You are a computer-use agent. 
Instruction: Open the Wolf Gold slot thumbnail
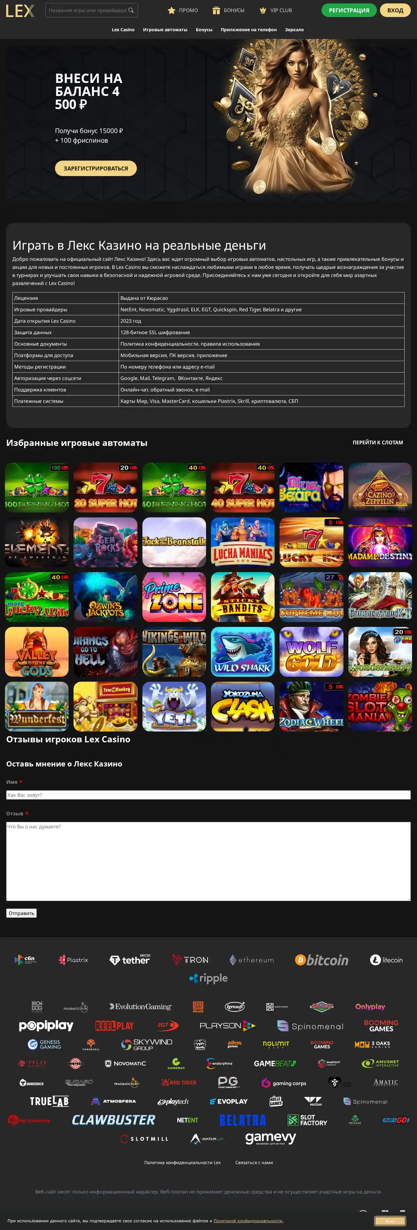311,652
